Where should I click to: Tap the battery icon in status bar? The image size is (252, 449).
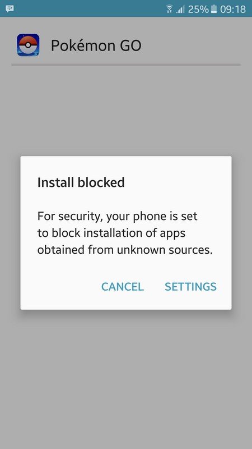tap(214, 9)
